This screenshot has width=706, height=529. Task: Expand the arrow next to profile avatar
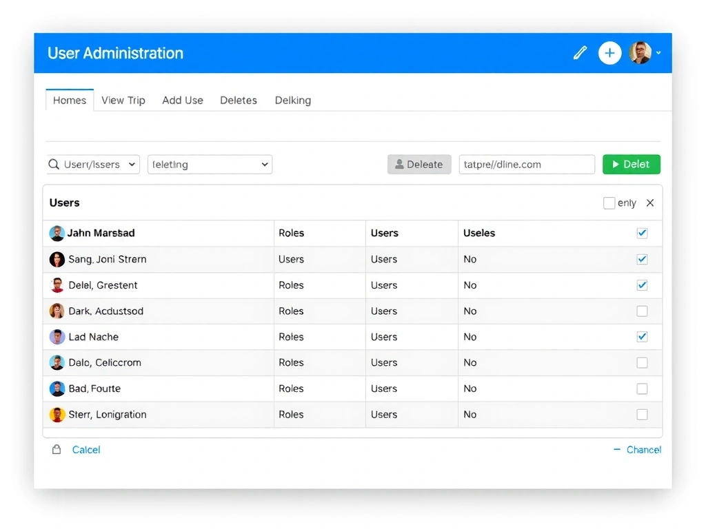[658, 53]
